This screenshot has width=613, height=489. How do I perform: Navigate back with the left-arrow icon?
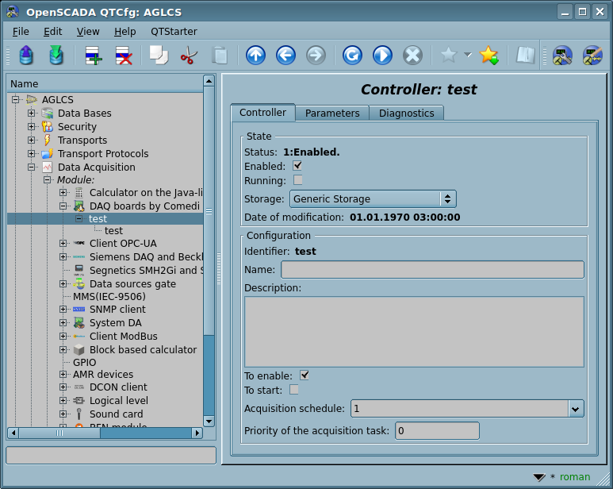click(285, 56)
